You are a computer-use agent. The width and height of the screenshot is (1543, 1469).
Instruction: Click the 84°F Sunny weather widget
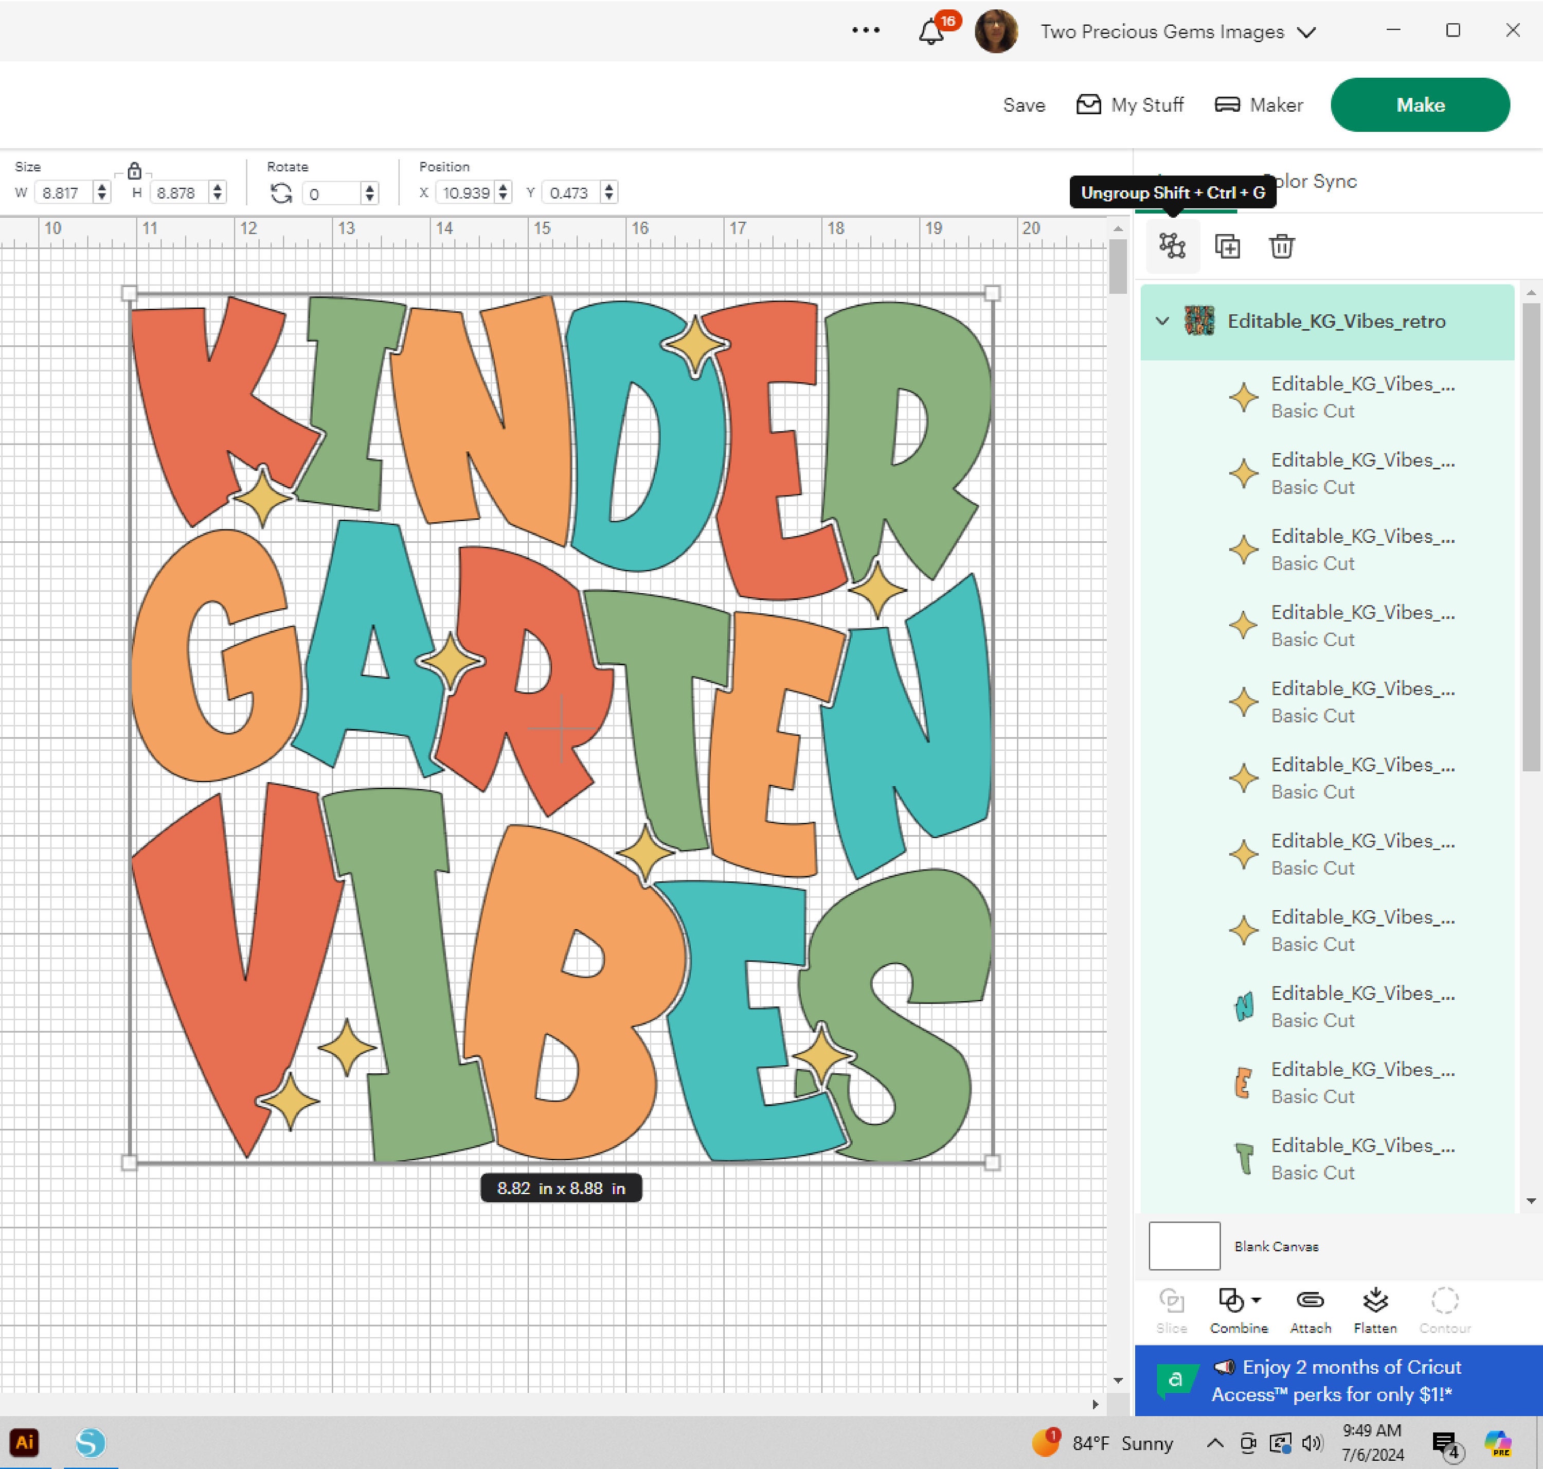[1102, 1442]
